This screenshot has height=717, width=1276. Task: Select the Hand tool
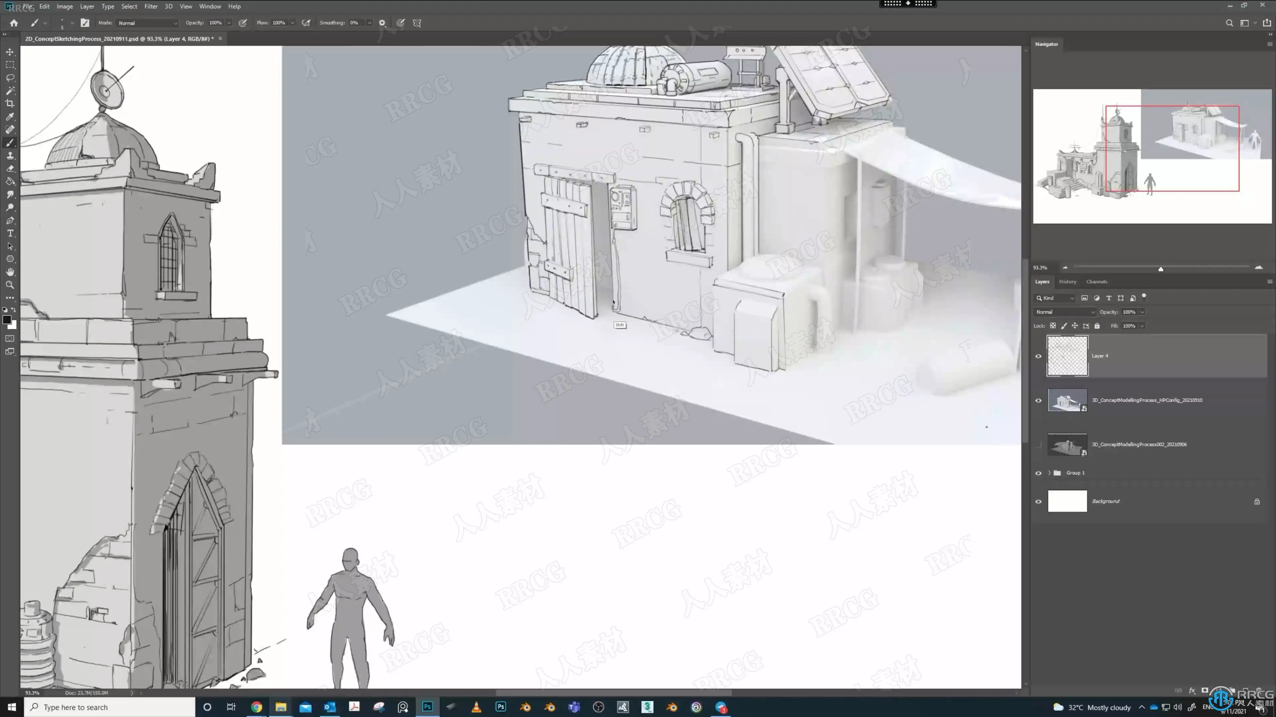click(x=10, y=272)
